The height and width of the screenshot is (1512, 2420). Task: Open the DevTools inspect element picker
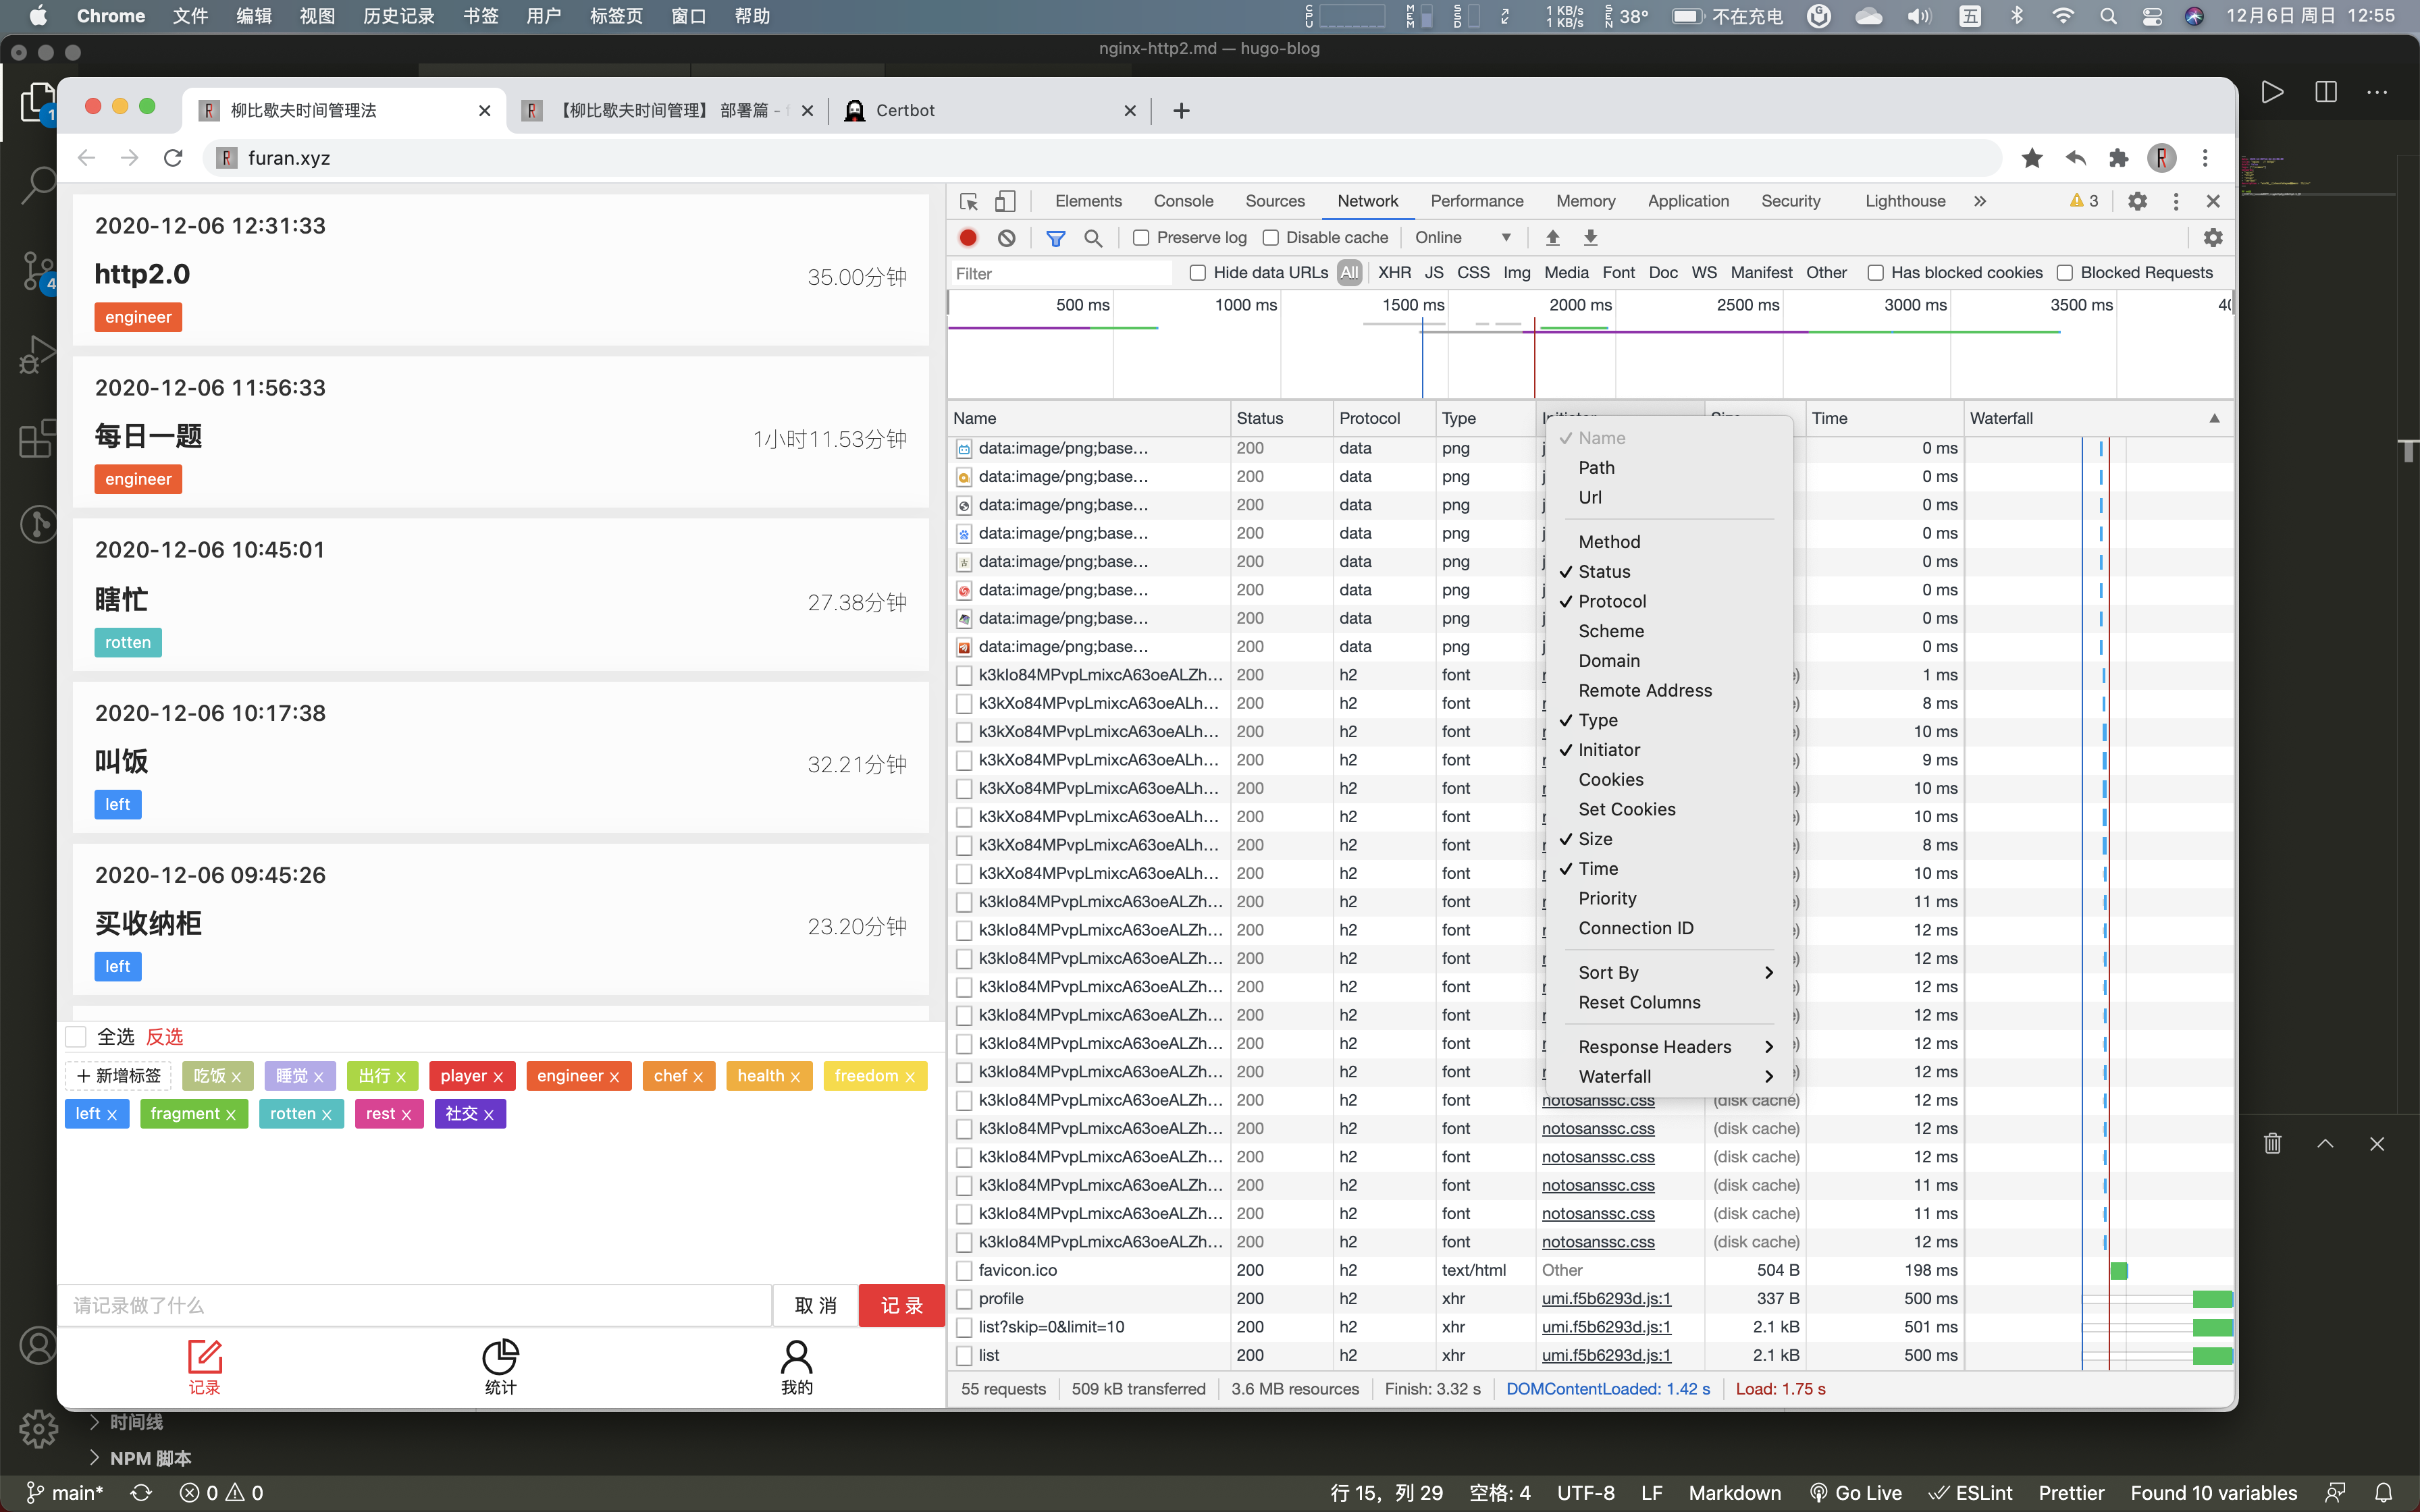968,201
